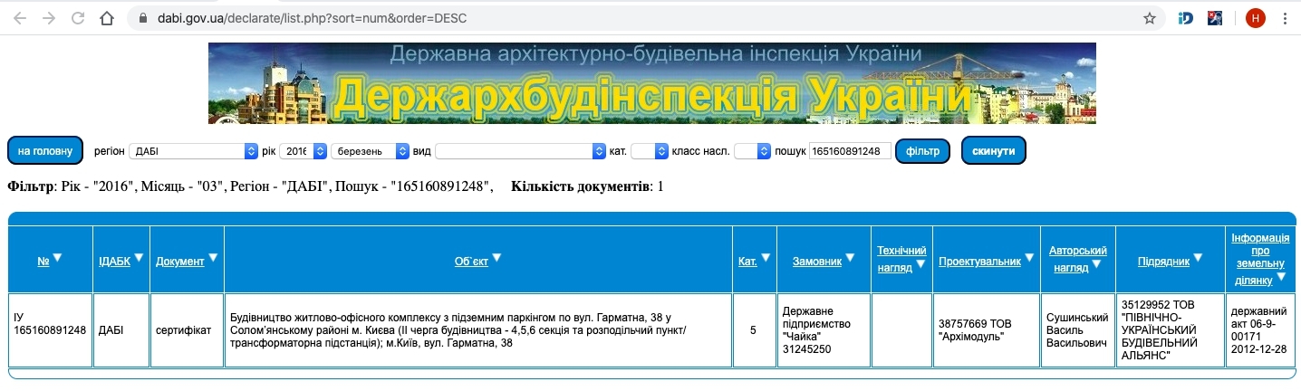
Task: Select the object description mentioning вул. Гарматна, 38
Action: click(478, 330)
